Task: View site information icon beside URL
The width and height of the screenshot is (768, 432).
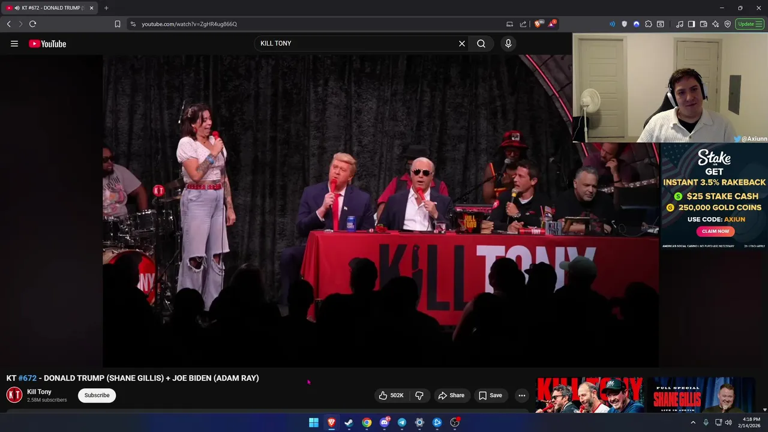Action: (133, 24)
